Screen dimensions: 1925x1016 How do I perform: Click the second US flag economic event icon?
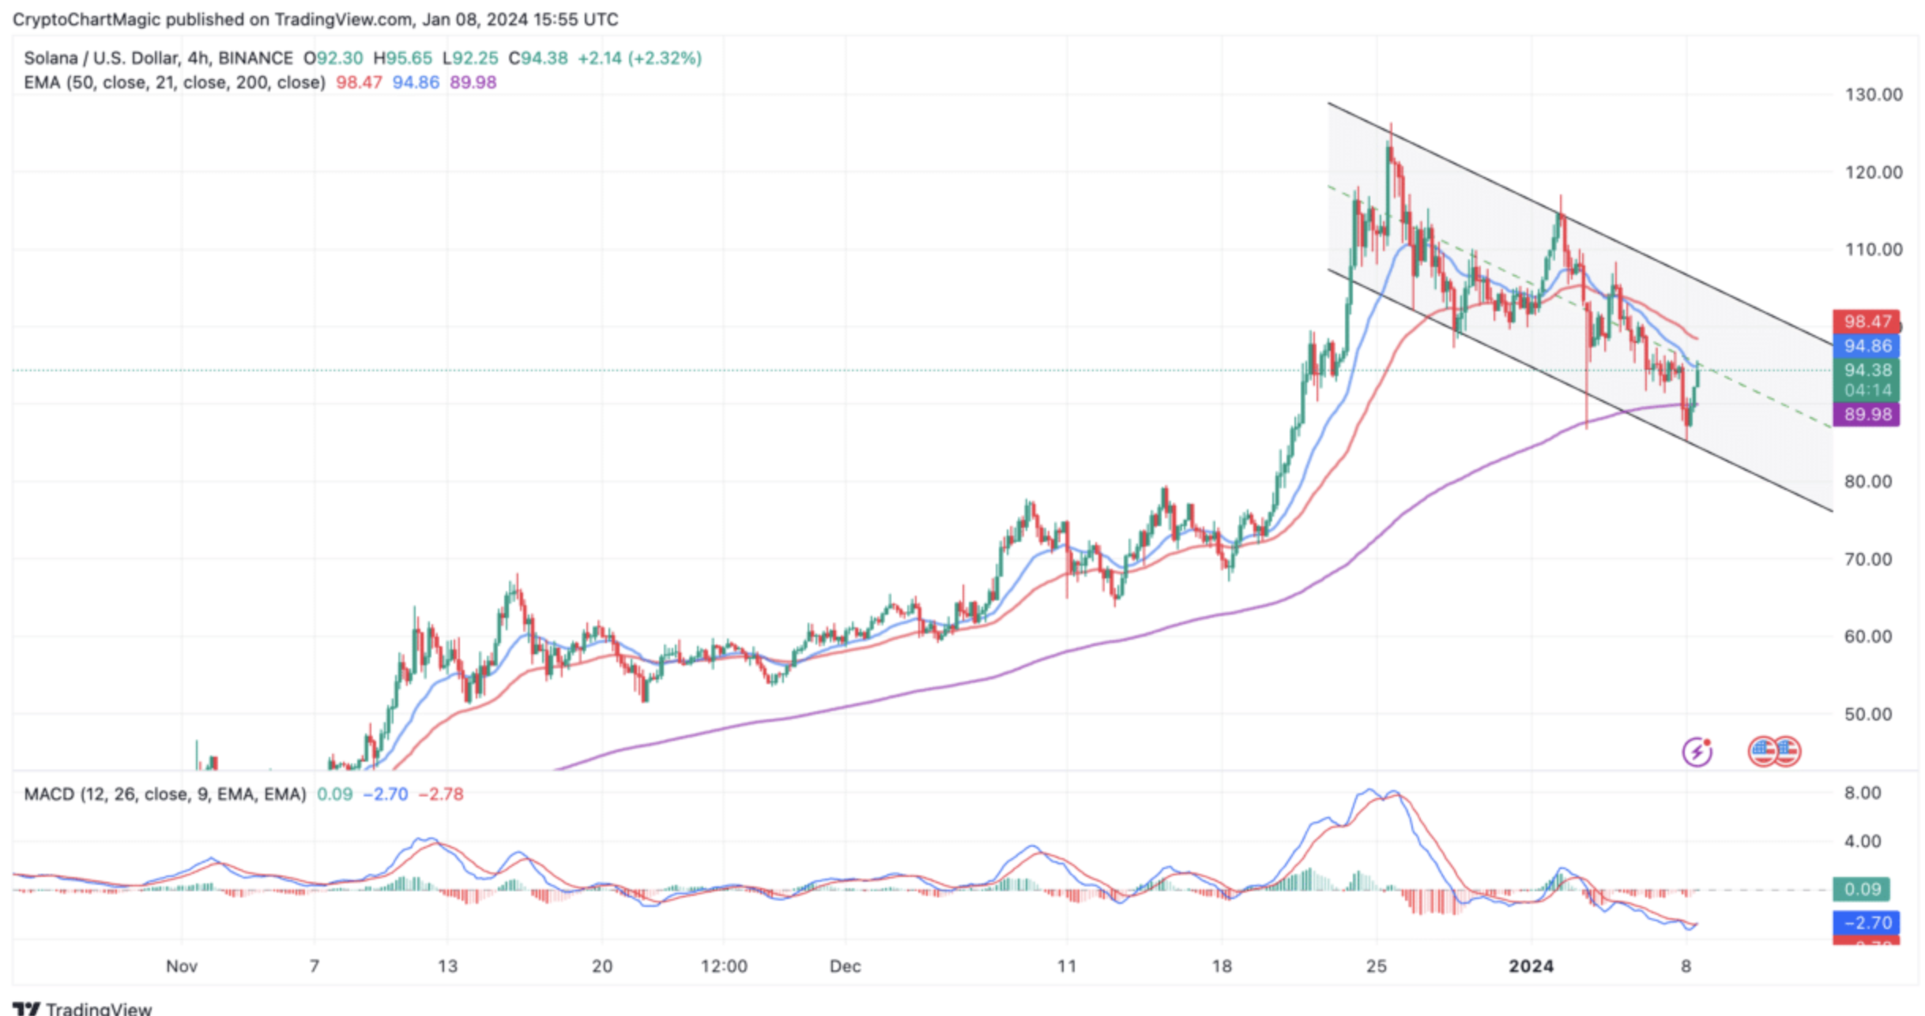(1787, 751)
